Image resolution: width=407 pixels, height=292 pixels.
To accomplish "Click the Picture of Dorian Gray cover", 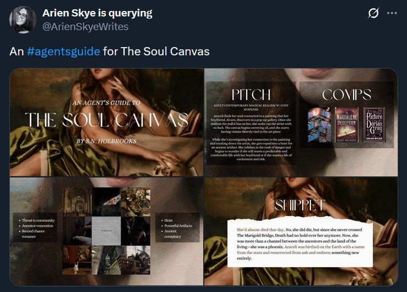I will tap(374, 125).
